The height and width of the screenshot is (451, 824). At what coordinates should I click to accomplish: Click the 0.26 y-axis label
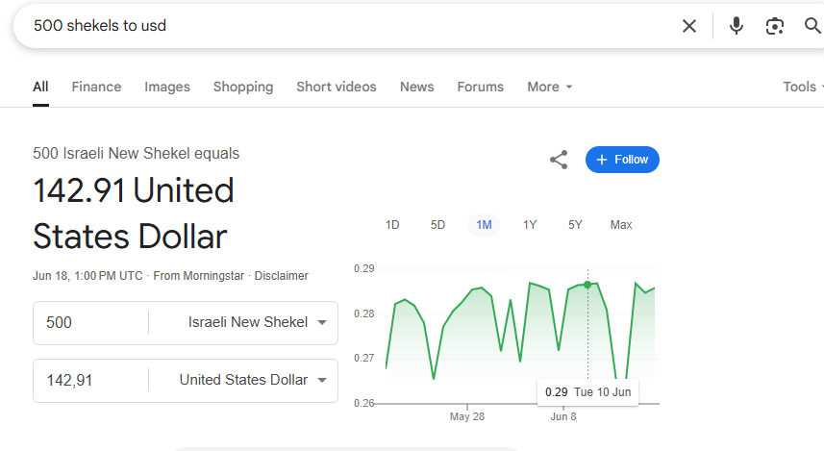(x=364, y=403)
